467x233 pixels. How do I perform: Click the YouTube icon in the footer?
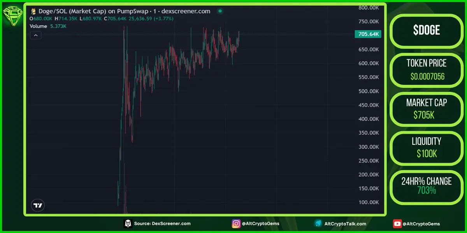397,224
